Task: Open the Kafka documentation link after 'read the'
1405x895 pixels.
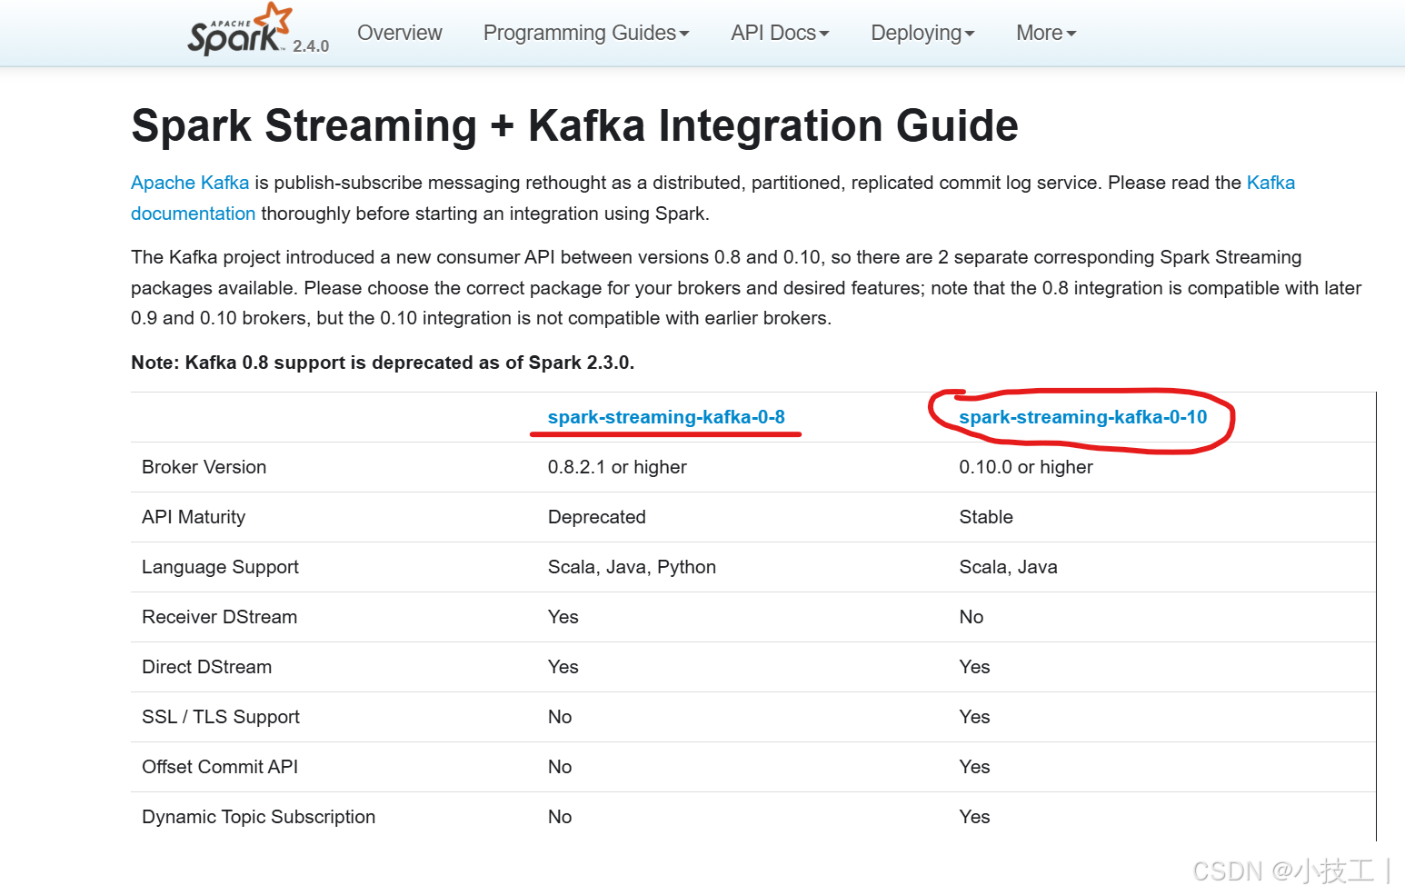Action: (x=1270, y=183)
